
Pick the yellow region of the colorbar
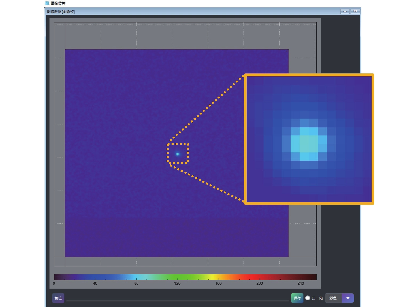coord(215,277)
